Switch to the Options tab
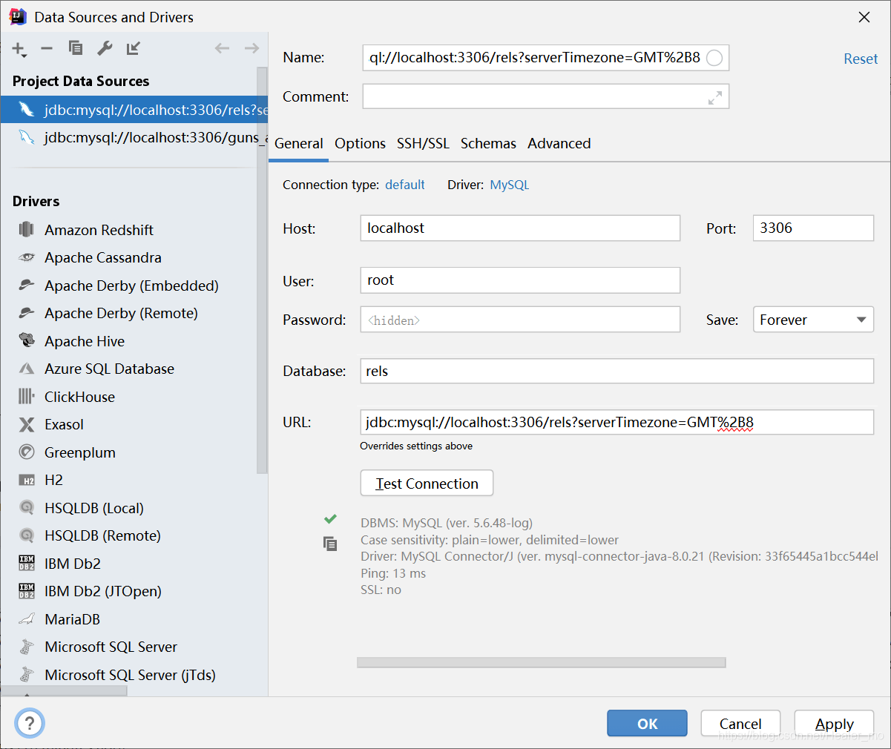Viewport: 891px width, 749px height. point(360,143)
